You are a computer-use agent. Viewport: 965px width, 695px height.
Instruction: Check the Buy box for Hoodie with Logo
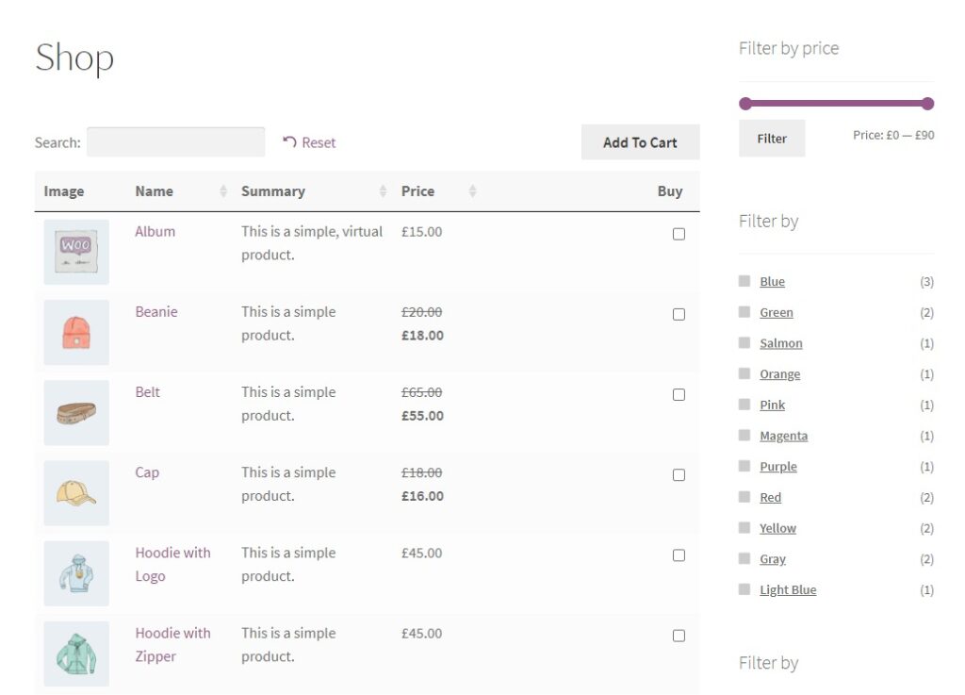(679, 554)
